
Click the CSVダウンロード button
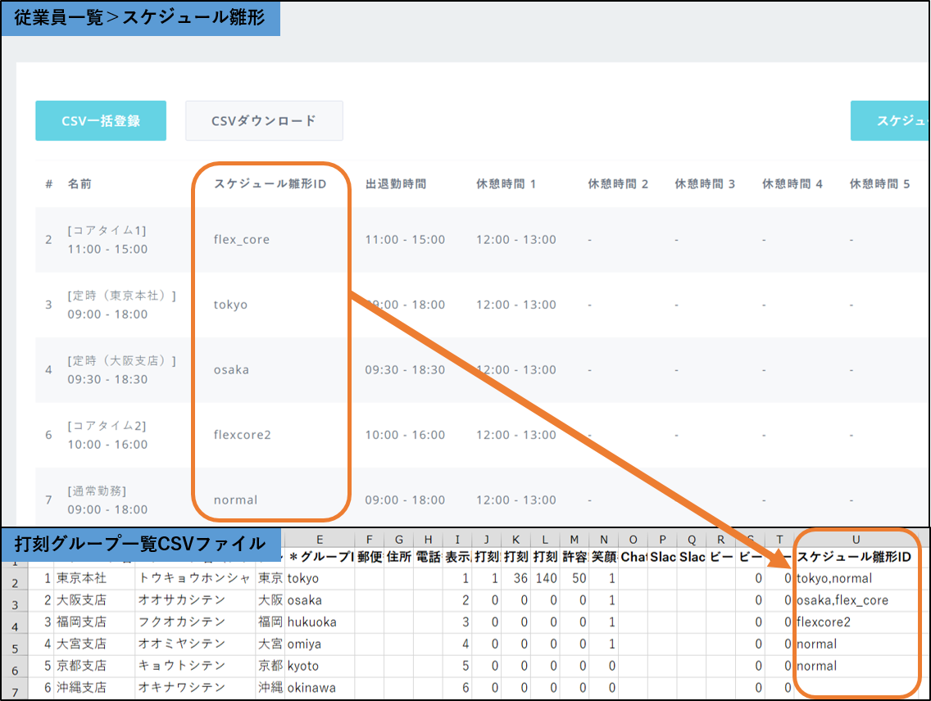(x=264, y=121)
